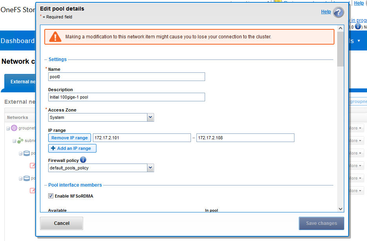
Task: Open the Access Zone dropdown
Action: tap(150, 117)
